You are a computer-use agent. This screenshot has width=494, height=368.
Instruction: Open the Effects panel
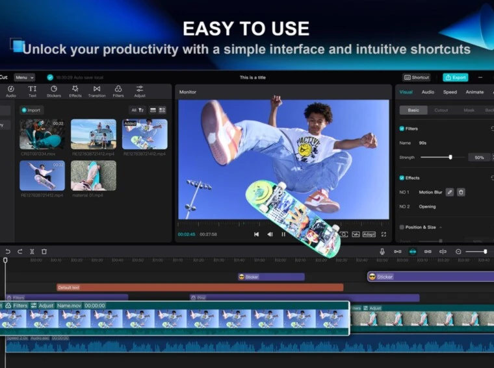(x=75, y=92)
